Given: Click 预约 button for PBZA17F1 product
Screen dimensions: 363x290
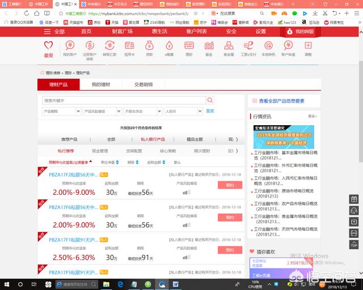Looking at the screenshot, I should point(230,250).
